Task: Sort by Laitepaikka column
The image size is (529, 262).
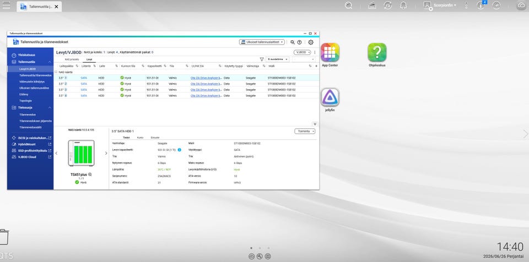Action: coord(78,66)
